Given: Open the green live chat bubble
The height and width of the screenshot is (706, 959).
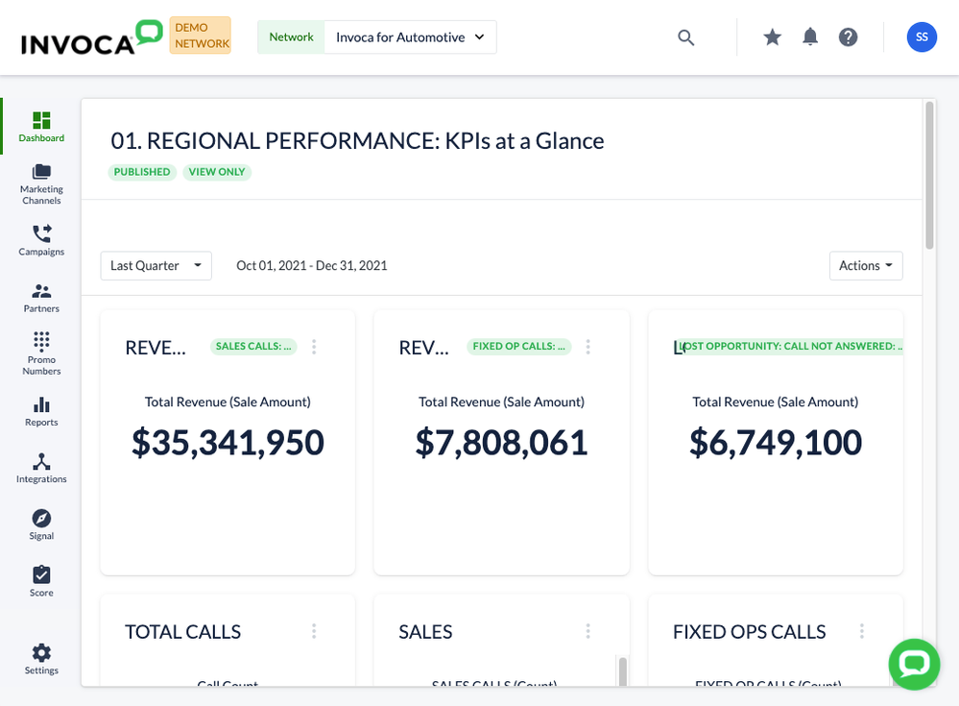Looking at the screenshot, I should coord(914,665).
